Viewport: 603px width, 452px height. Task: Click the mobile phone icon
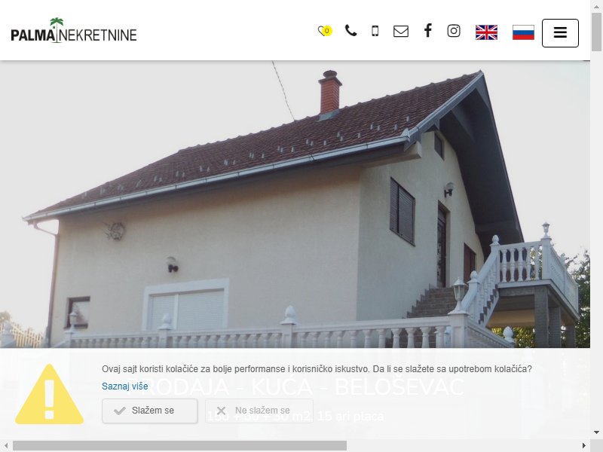375,31
